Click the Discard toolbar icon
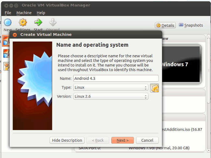This screenshot has width=211, height=158. click(53, 23)
